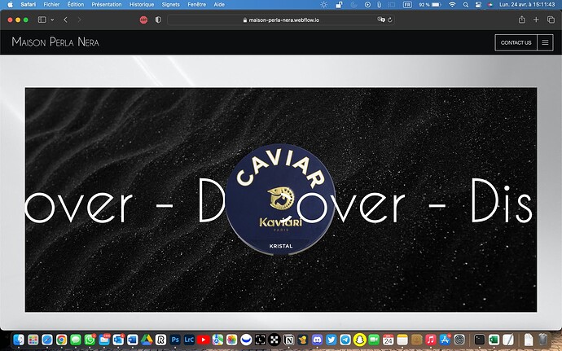The height and width of the screenshot is (351, 562).
Task: Click the date and time clock
Action: [x=527, y=5]
